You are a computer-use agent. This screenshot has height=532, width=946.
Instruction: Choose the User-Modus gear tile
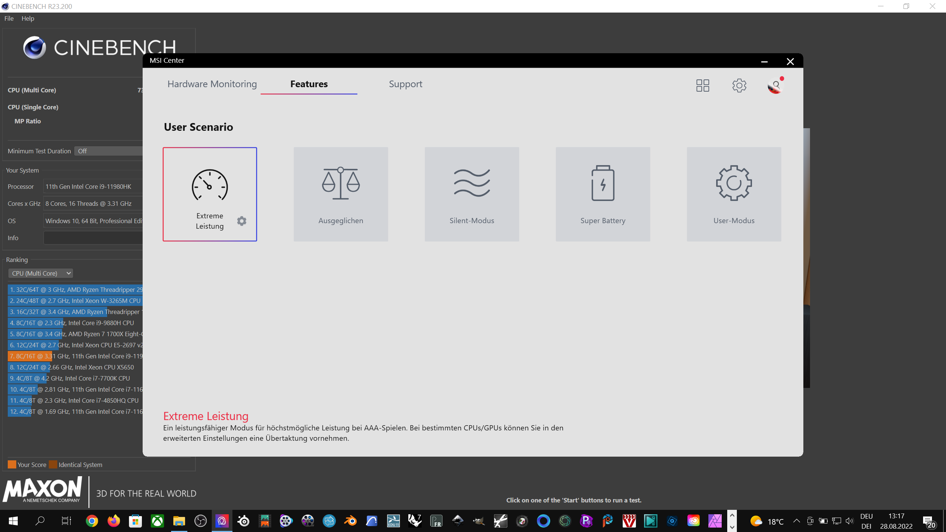coord(734,194)
